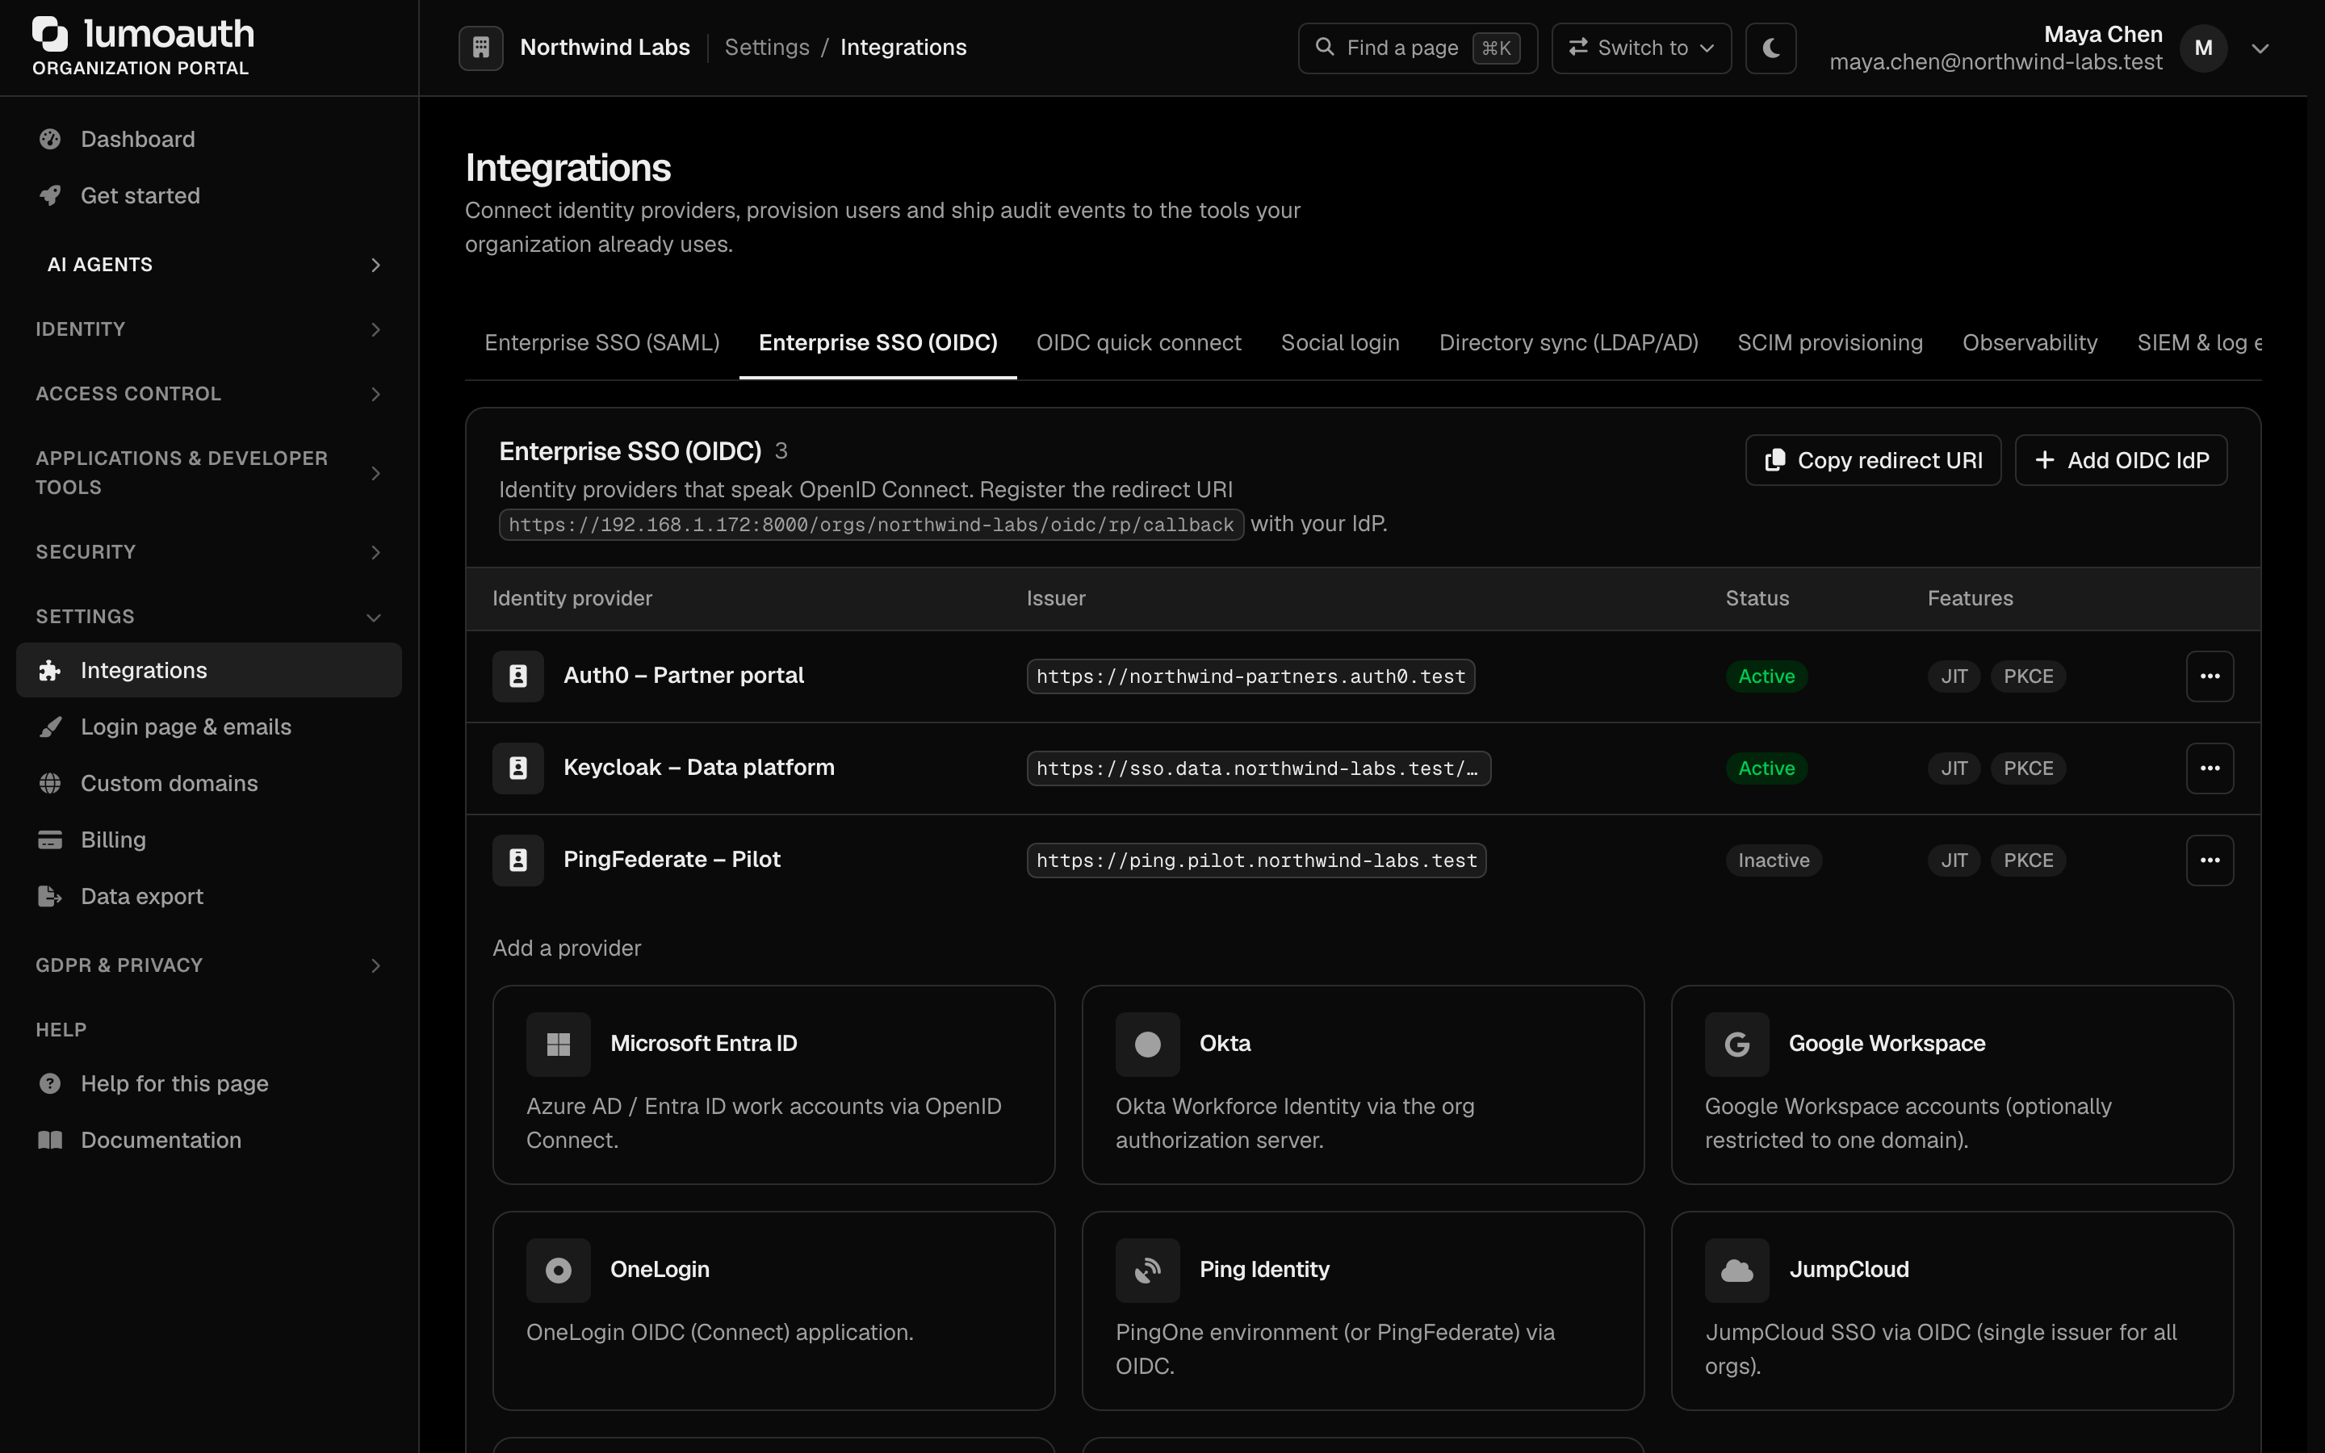
Task: Add the OneLogin provider card
Action: [x=773, y=1311]
